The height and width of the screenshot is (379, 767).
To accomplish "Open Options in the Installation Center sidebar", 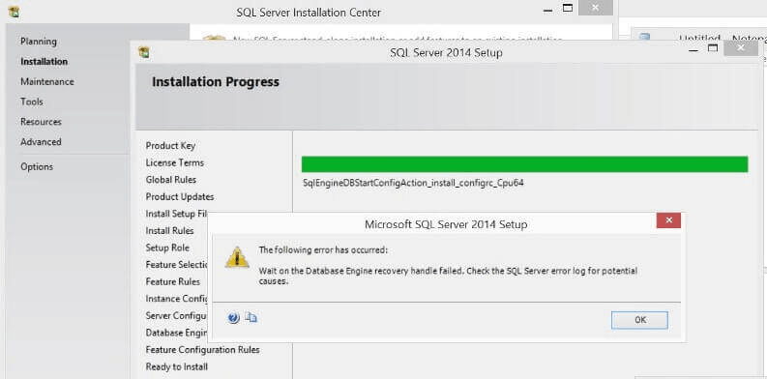I will click(37, 166).
